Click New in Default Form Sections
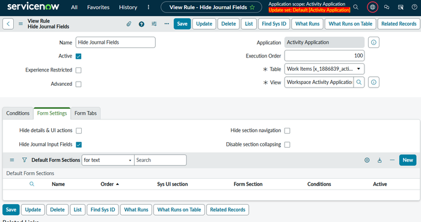The image size is (421, 222). [x=408, y=160]
